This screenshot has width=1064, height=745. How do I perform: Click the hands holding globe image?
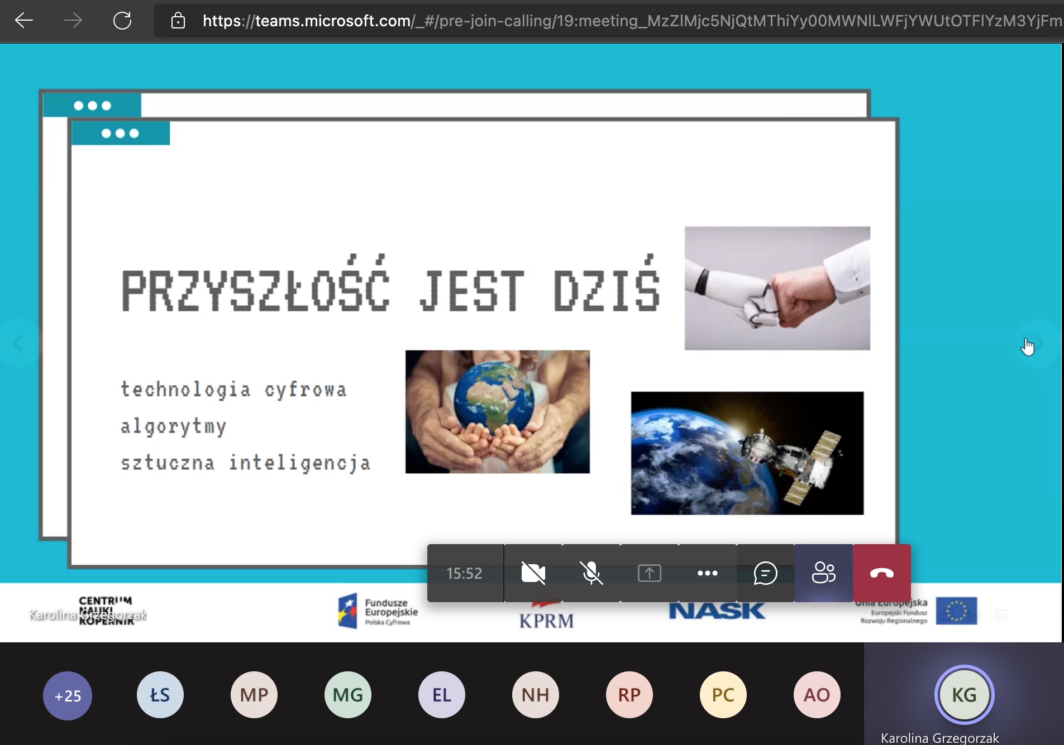pyautogui.click(x=498, y=412)
